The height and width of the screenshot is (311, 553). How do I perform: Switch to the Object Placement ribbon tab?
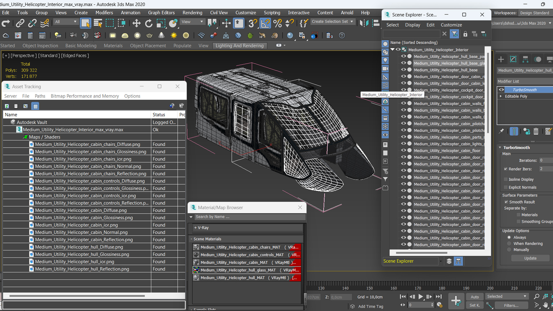[148, 45]
